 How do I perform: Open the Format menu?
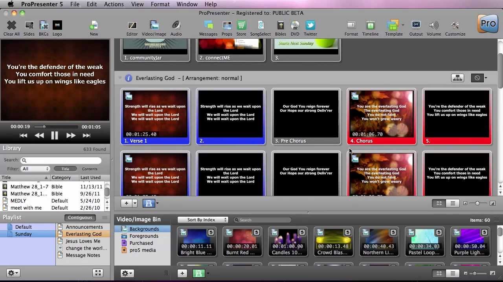(x=160, y=4)
